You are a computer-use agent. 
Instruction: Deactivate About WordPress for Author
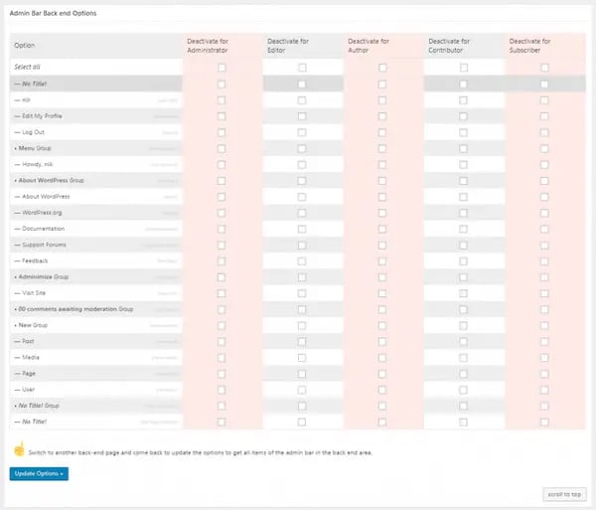tap(382, 196)
